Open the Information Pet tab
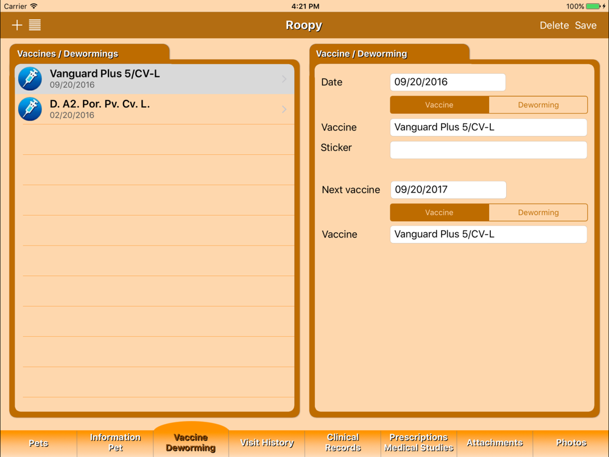Image resolution: width=609 pixels, height=457 pixels. point(115,443)
